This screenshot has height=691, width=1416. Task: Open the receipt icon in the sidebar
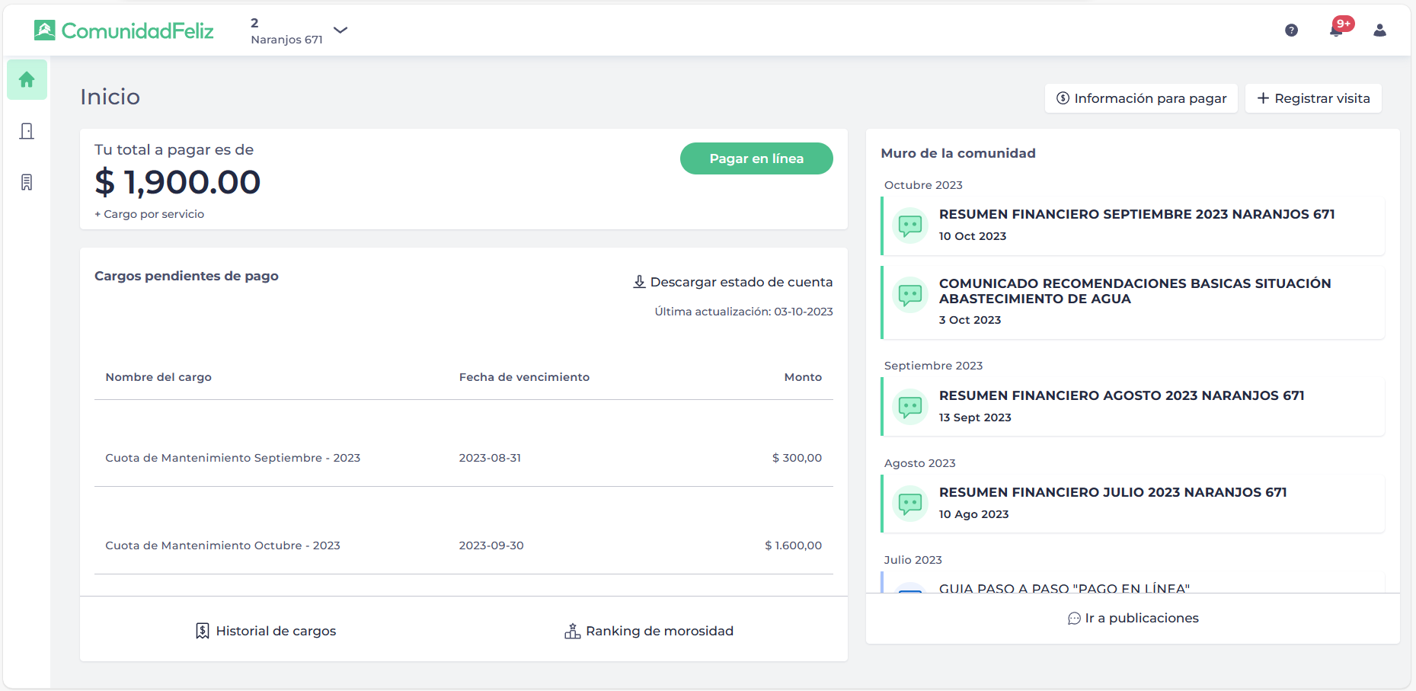coord(27,182)
